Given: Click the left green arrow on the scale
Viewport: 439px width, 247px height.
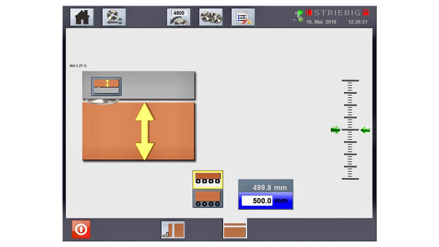Looking at the screenshot, I should [x=335, y=130].
